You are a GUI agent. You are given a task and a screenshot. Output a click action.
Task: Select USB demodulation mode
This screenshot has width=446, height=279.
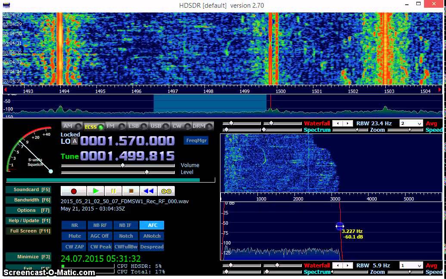pyautogui.click(x=160, y=126)
